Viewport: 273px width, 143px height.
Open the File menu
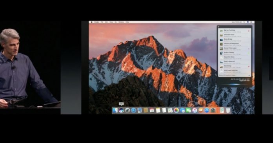[x=102, y=22]
